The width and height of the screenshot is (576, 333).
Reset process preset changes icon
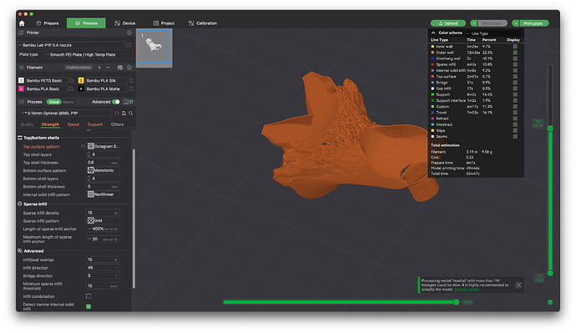click(117, 114)
